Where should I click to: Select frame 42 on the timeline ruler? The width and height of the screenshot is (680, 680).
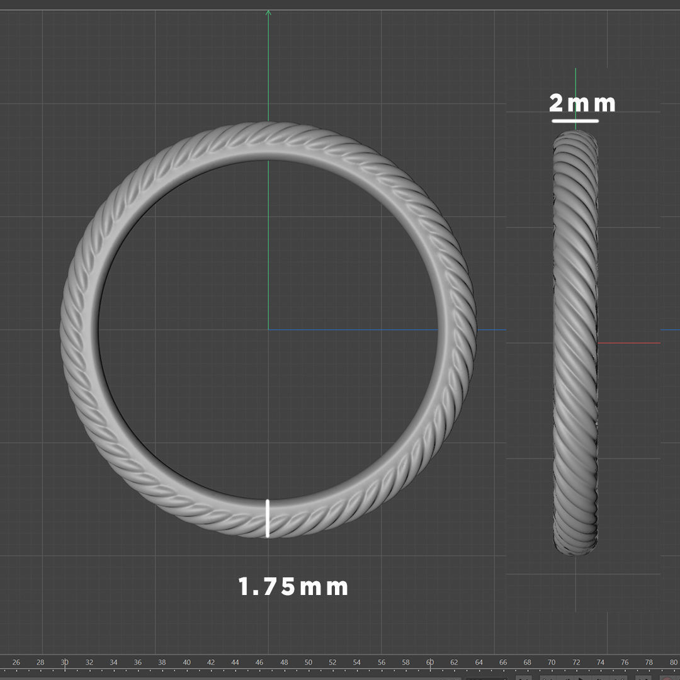[x=211, y=662]
